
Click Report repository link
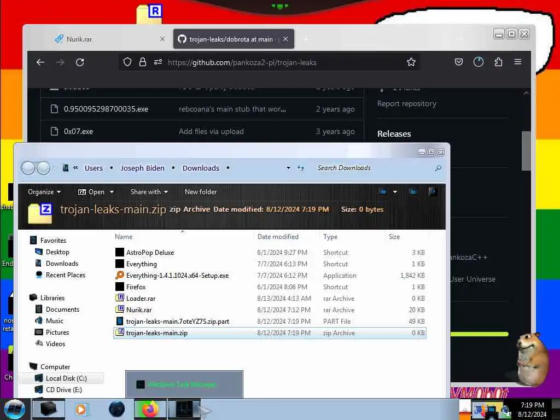tap(406, 103)
